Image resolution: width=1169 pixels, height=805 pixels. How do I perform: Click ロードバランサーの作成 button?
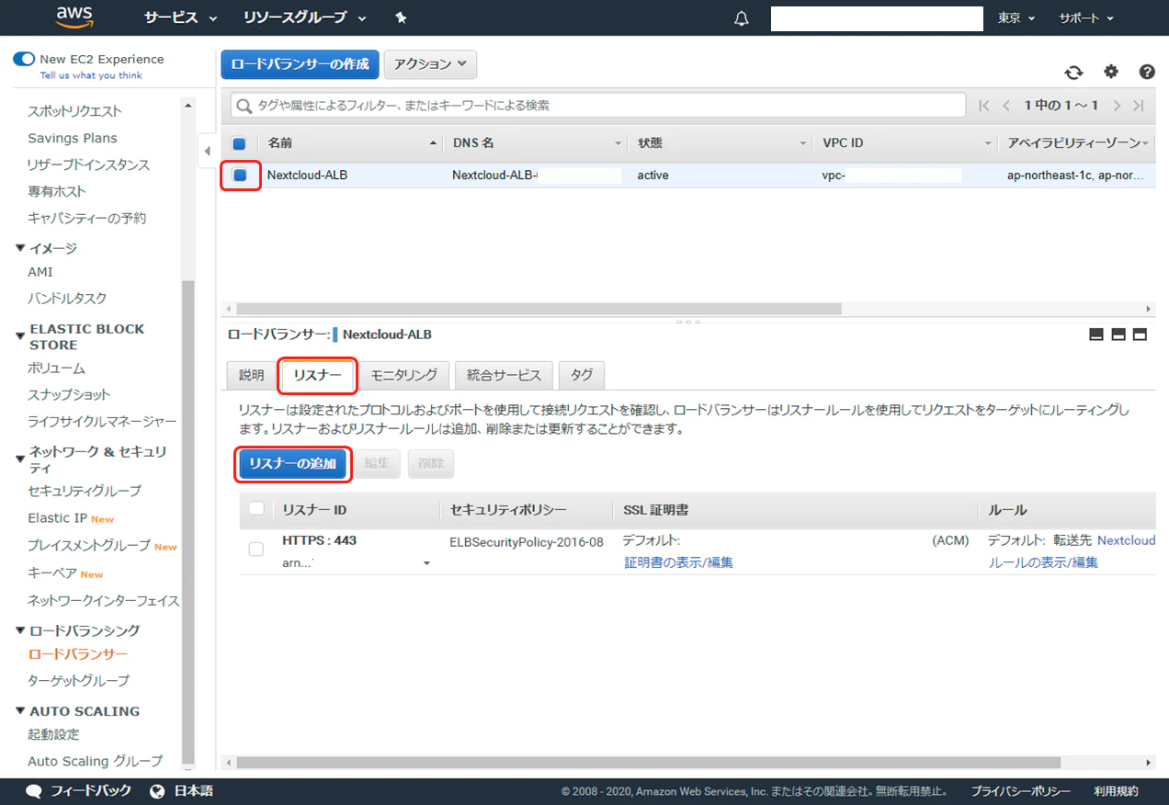(300, 64)
